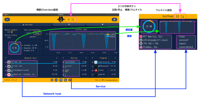Pause capture in the Overview window header

coord(69,20)
